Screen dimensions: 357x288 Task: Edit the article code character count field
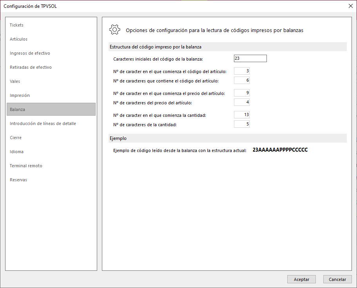pyautogui.click(x=242, y=80)
